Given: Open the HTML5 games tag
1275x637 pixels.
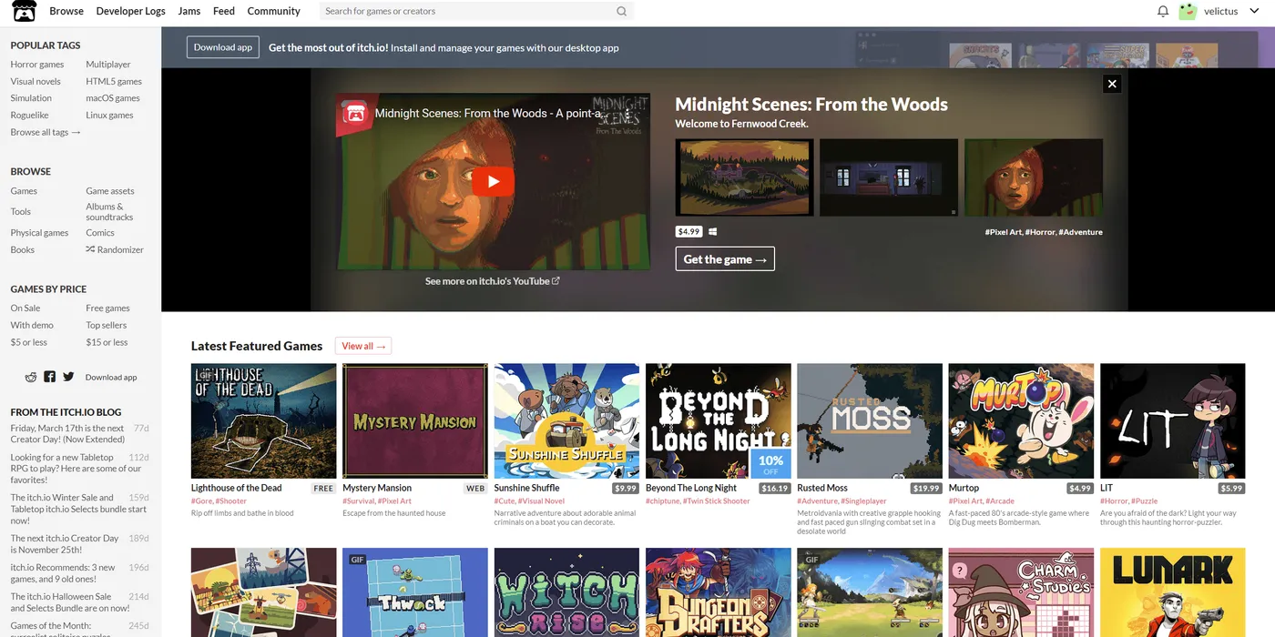Looking at the screenshot, I should (114, 81).
